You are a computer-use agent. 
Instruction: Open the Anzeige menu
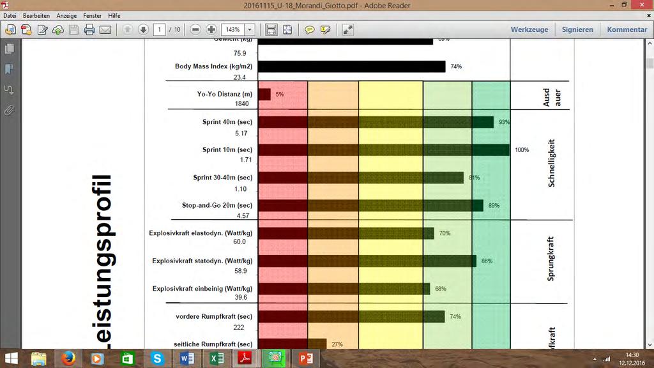[x=66, y=15]
